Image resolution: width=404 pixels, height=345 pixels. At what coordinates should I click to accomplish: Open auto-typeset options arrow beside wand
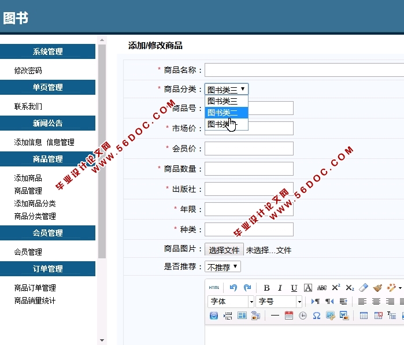click(400, 288)
